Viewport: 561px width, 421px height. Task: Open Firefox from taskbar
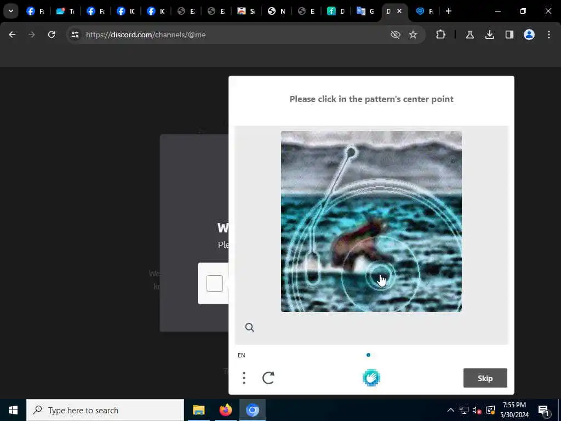(225, 410)
